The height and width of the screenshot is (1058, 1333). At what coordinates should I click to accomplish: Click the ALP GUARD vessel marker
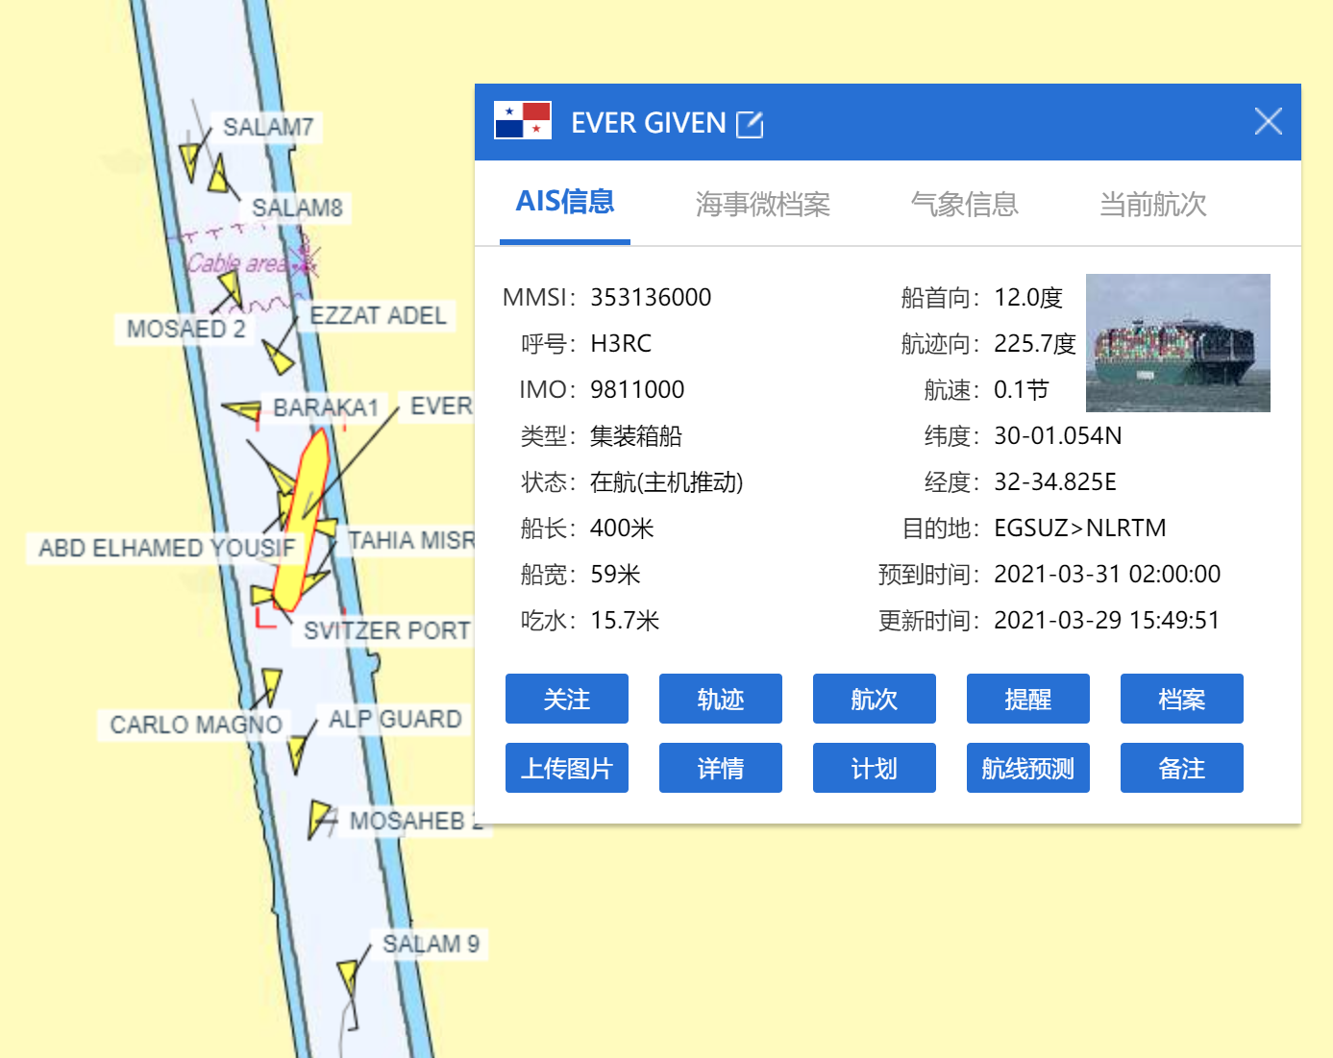298,753
